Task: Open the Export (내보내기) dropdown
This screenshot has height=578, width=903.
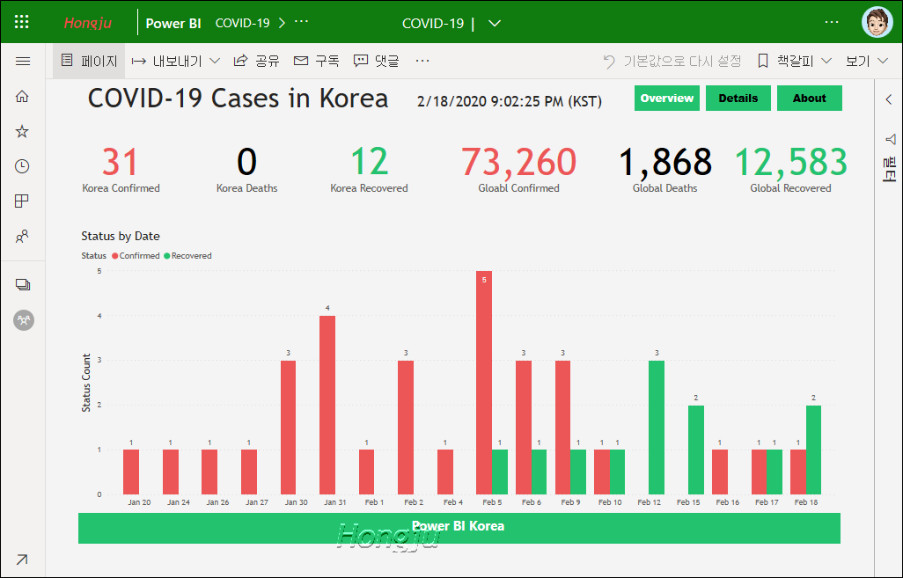Action: (x=176, y=61)
